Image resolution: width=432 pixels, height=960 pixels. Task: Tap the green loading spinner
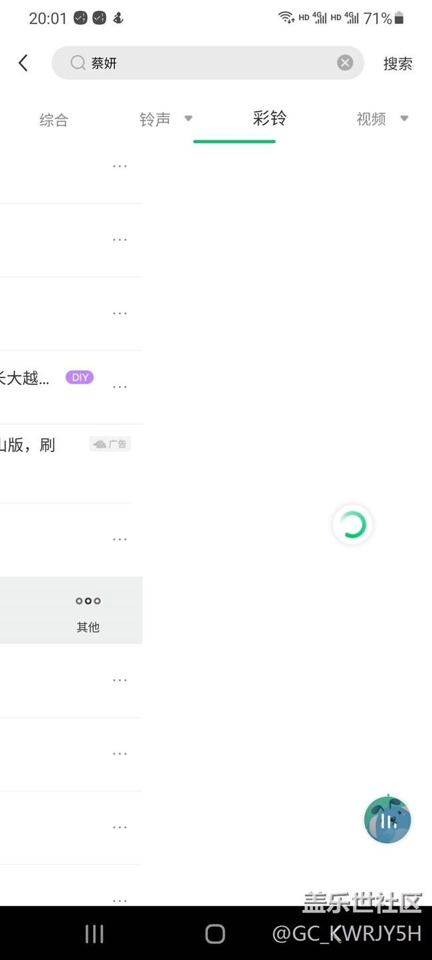[x=352, y=525]
